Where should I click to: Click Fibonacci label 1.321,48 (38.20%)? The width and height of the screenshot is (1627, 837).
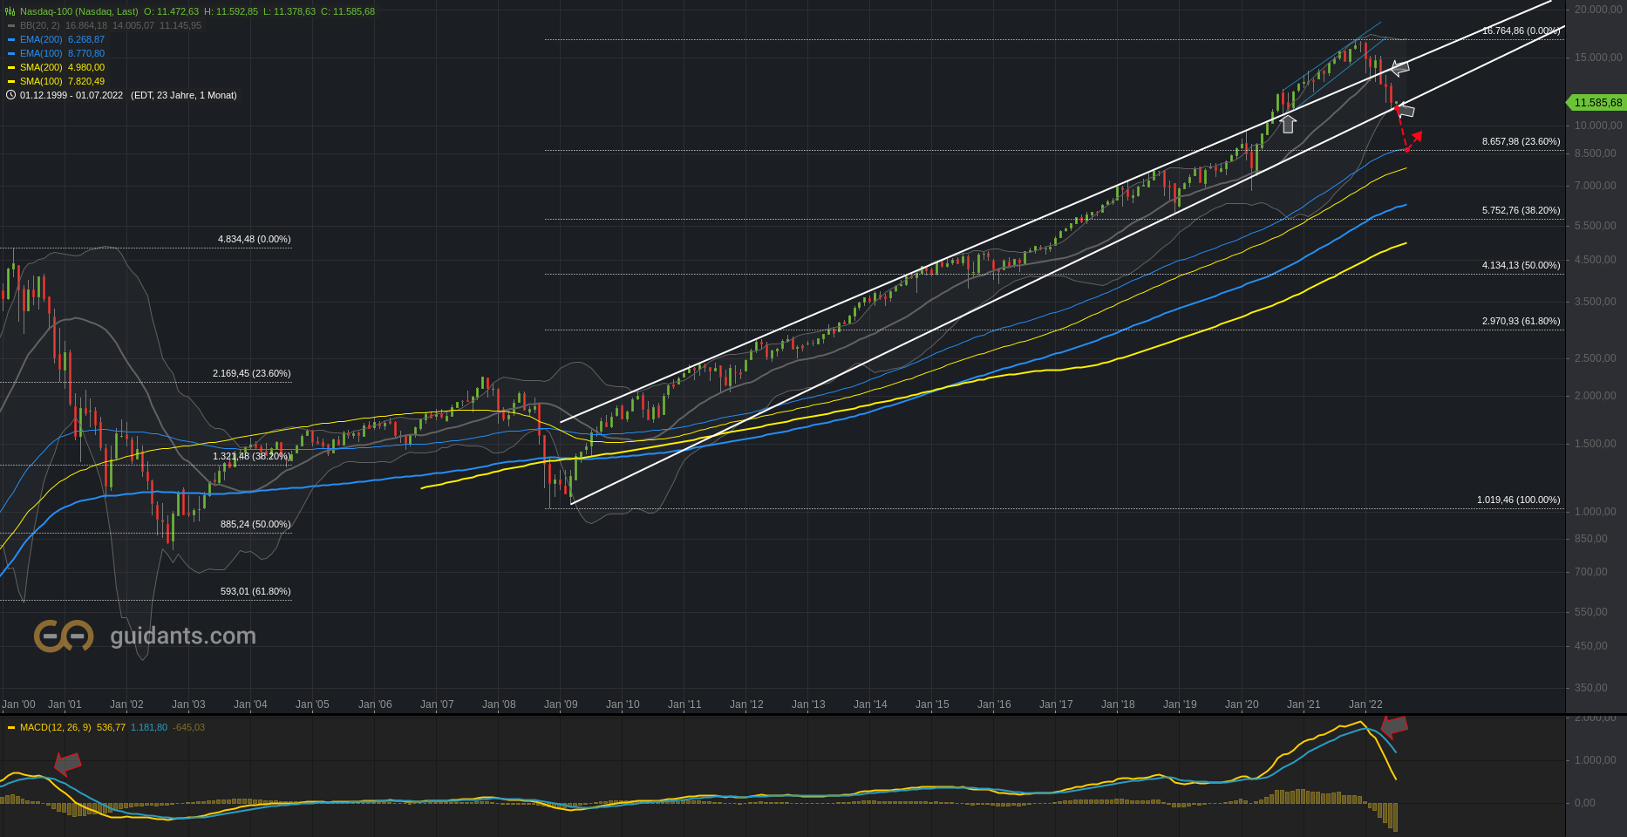pyautogui.click(x=252, y=456)
